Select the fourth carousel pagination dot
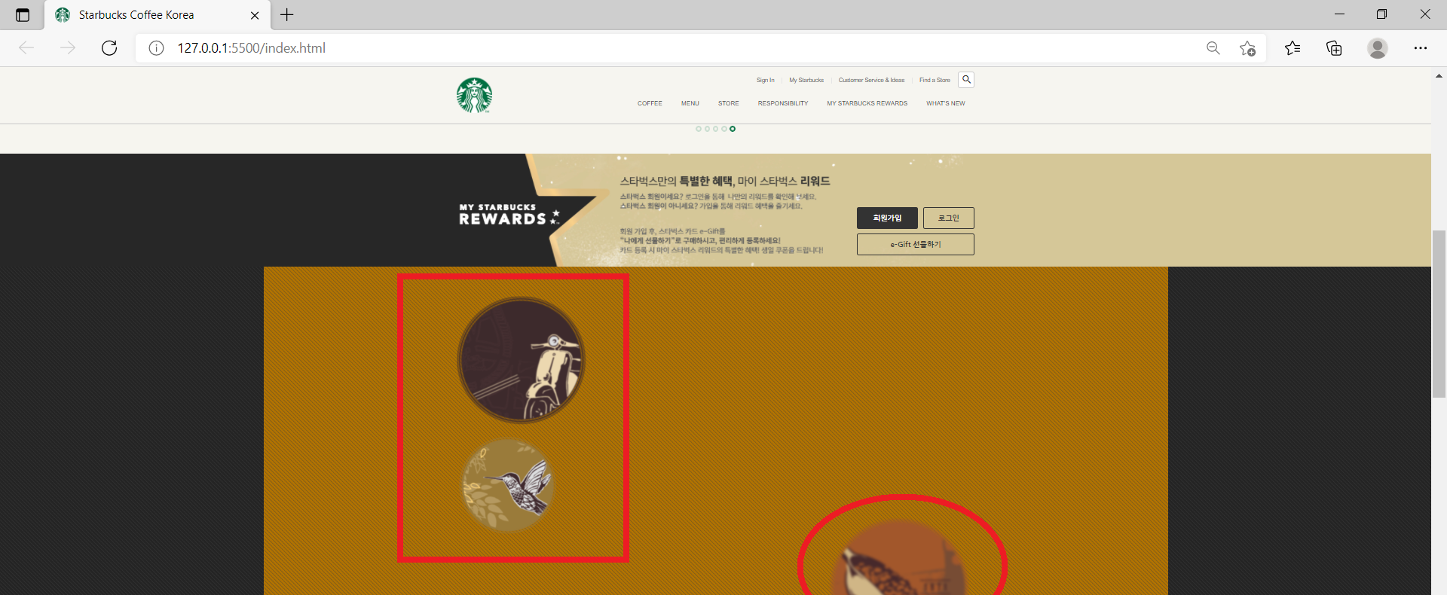This screenshot has width=1447, height=595. (x=724, y=129)
